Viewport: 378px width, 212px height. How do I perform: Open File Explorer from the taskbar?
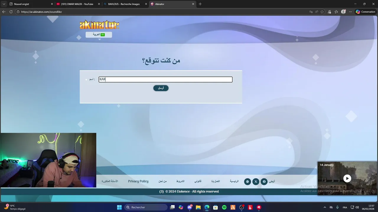[x=198, y=207]
